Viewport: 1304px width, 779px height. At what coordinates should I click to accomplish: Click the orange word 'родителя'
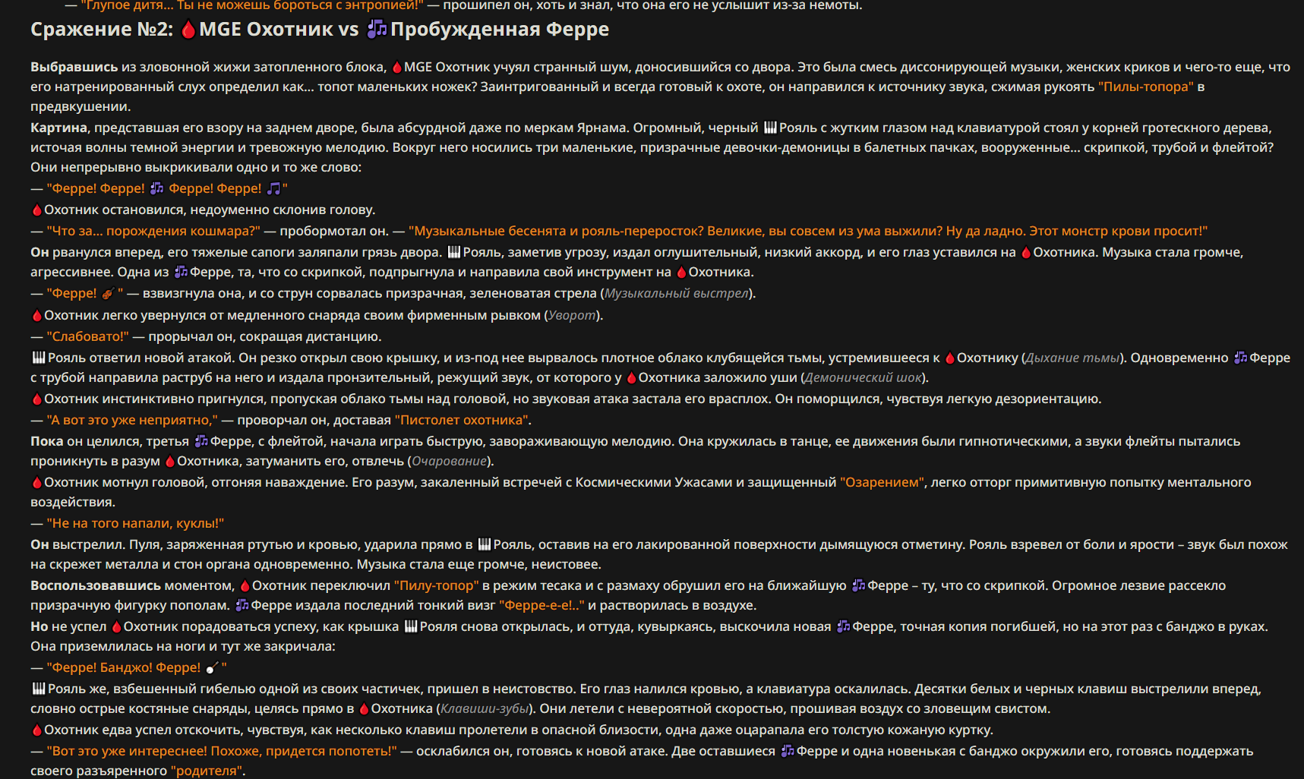[207, 771]
